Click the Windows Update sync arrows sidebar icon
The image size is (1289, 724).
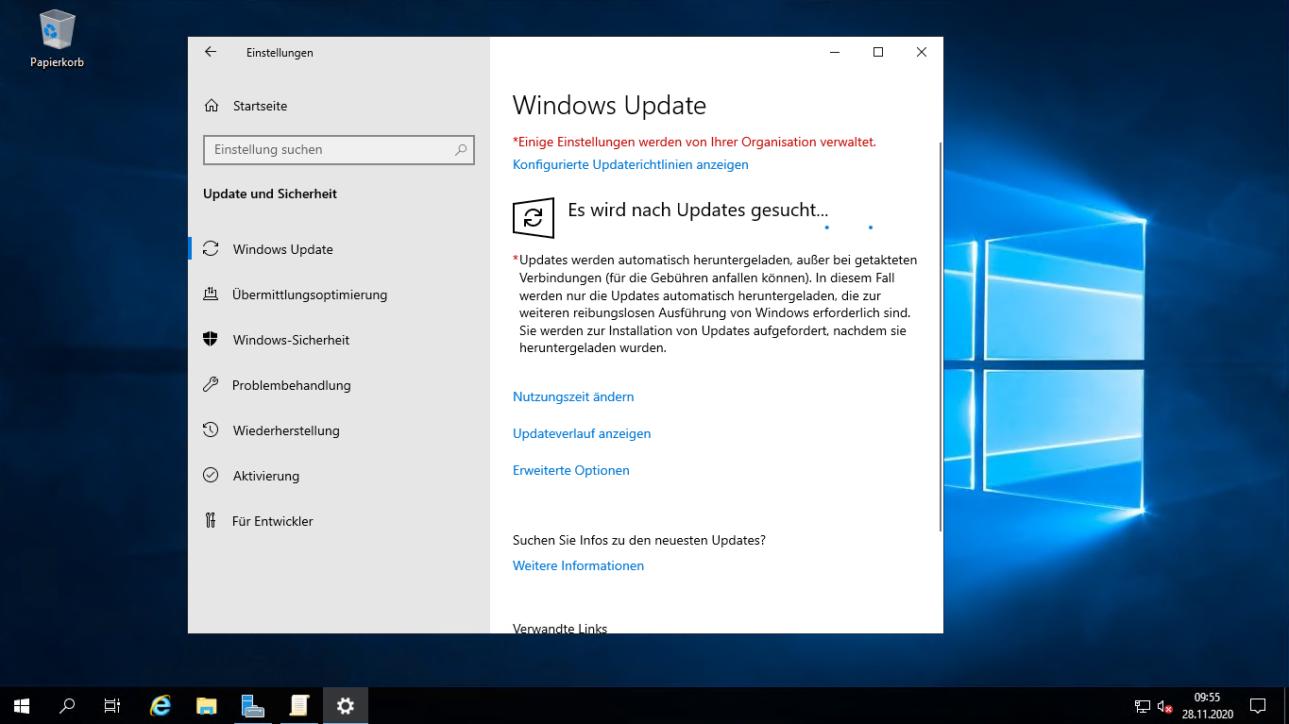(212, 249)
